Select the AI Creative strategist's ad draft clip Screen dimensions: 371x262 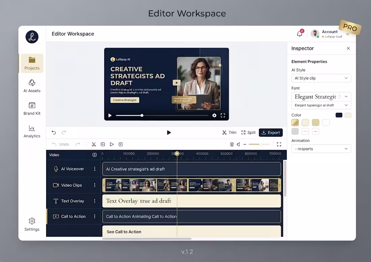pos(192,169)
